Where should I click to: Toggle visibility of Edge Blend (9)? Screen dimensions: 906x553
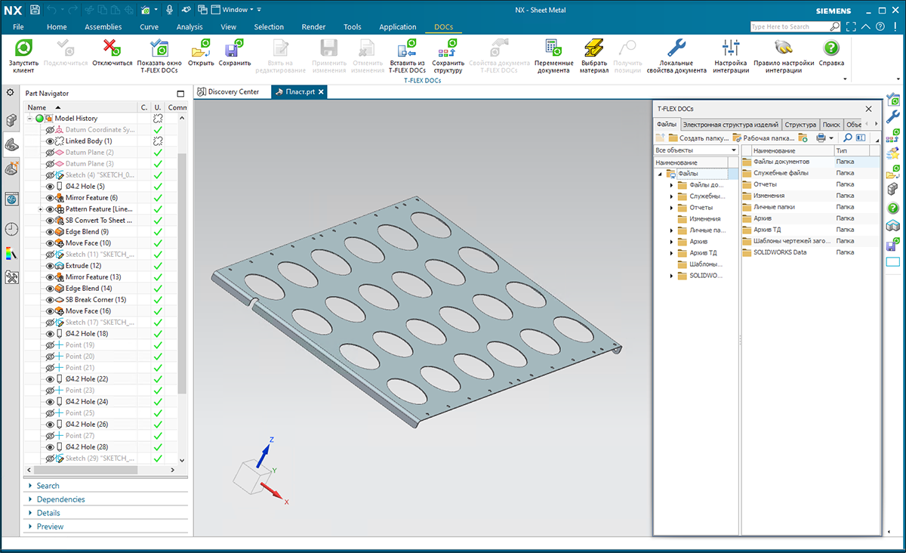point(51,232)
